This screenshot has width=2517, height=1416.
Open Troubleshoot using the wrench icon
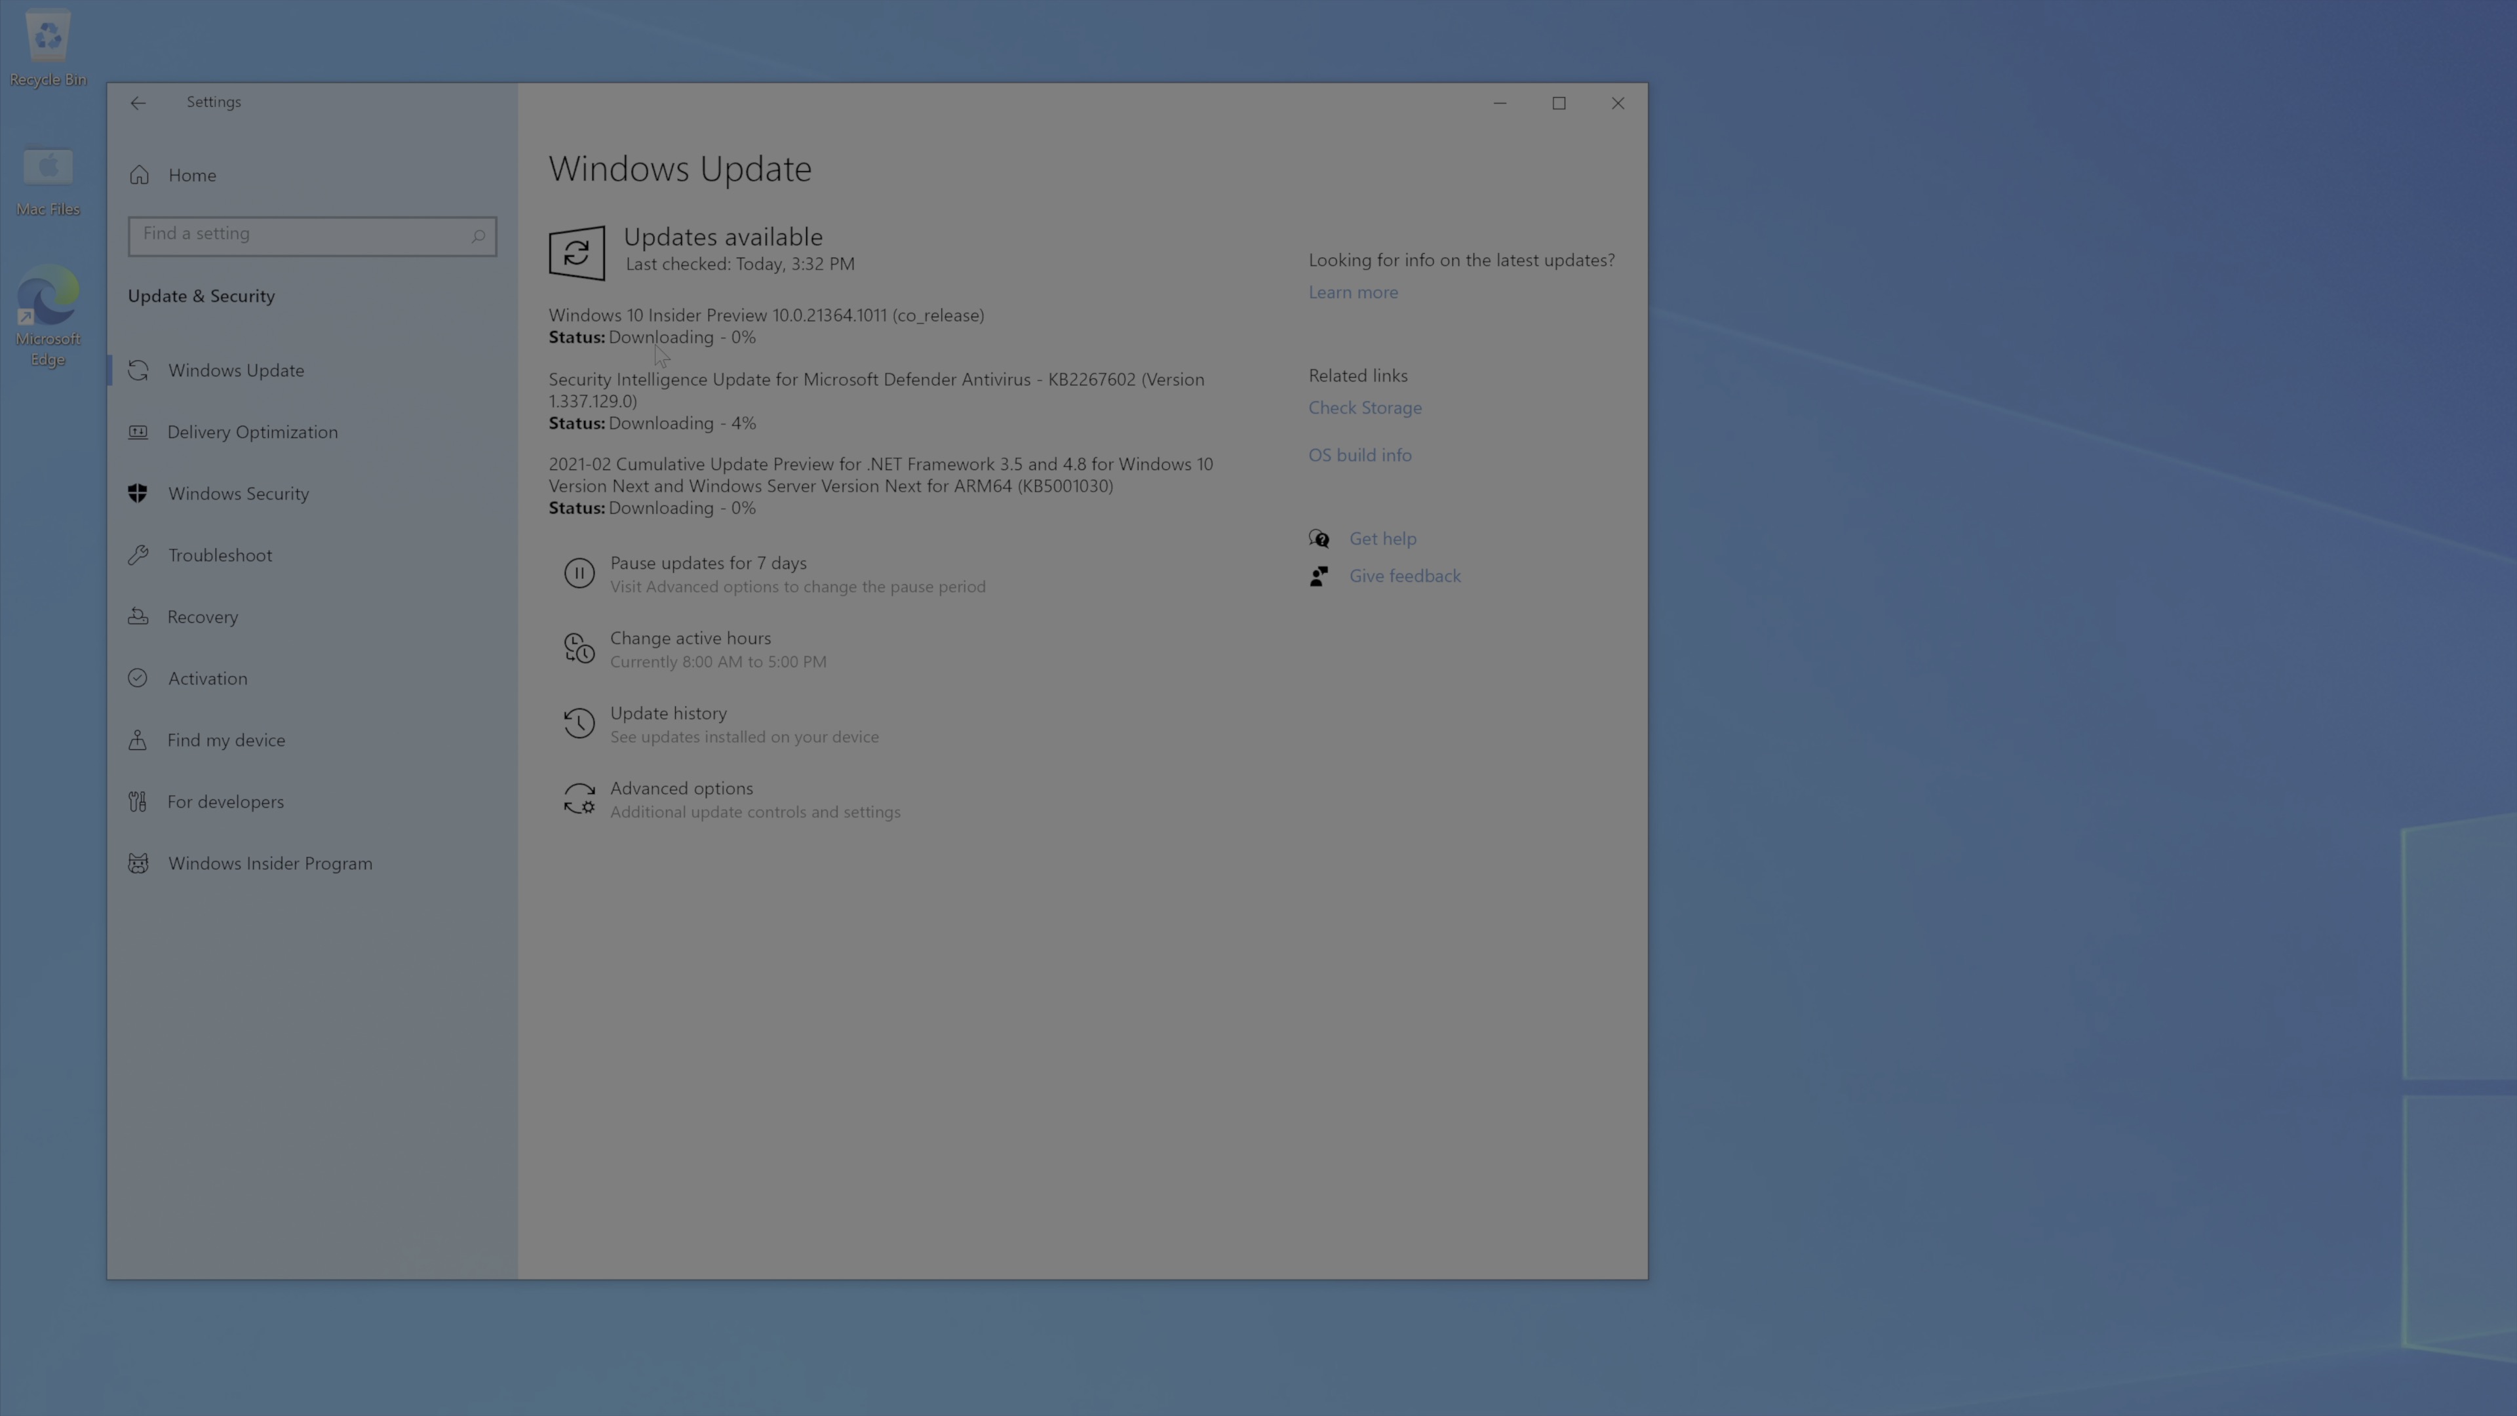[x=138, y=554]
